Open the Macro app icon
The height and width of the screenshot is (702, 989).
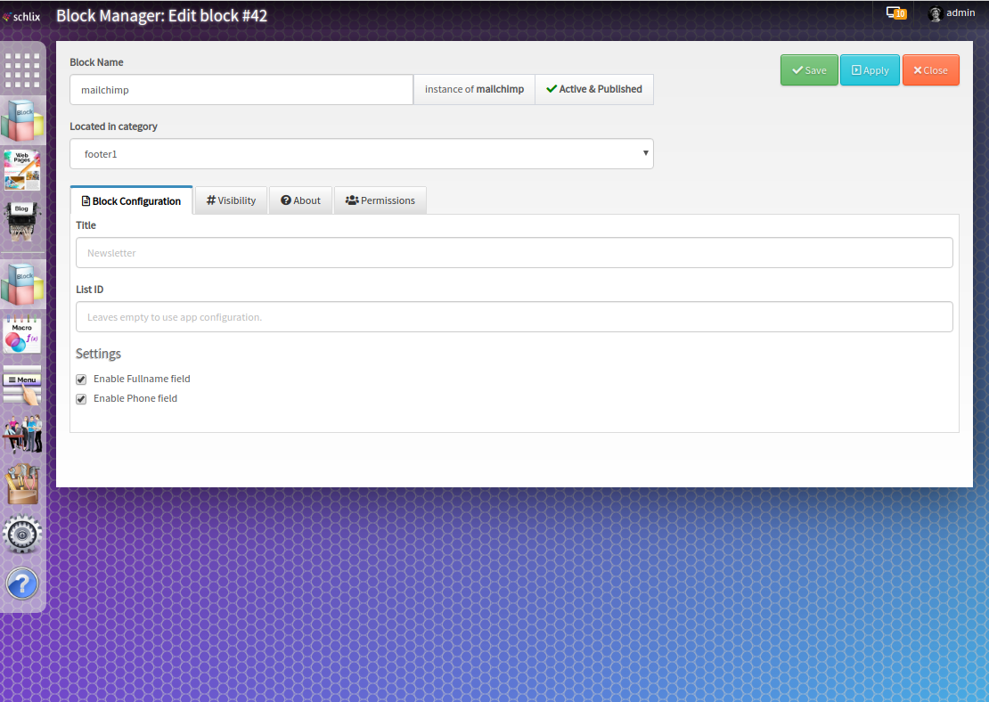click(x=22, y=335)
